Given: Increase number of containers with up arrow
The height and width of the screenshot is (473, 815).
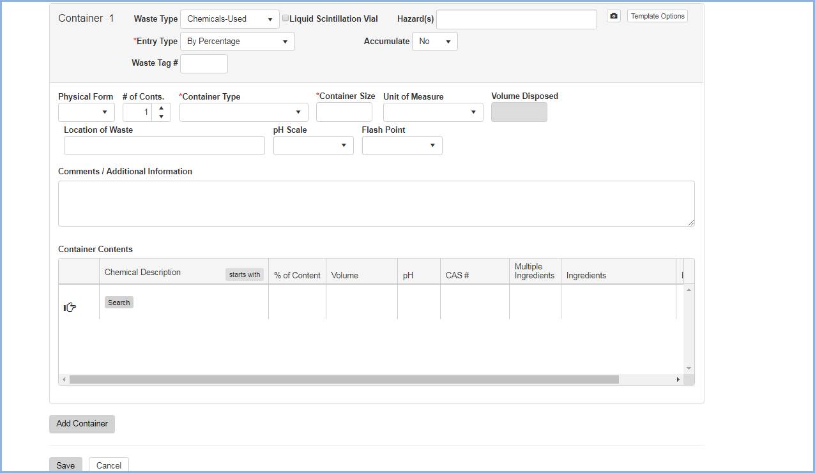Looking at the screenshot, I should coord(161,108).
